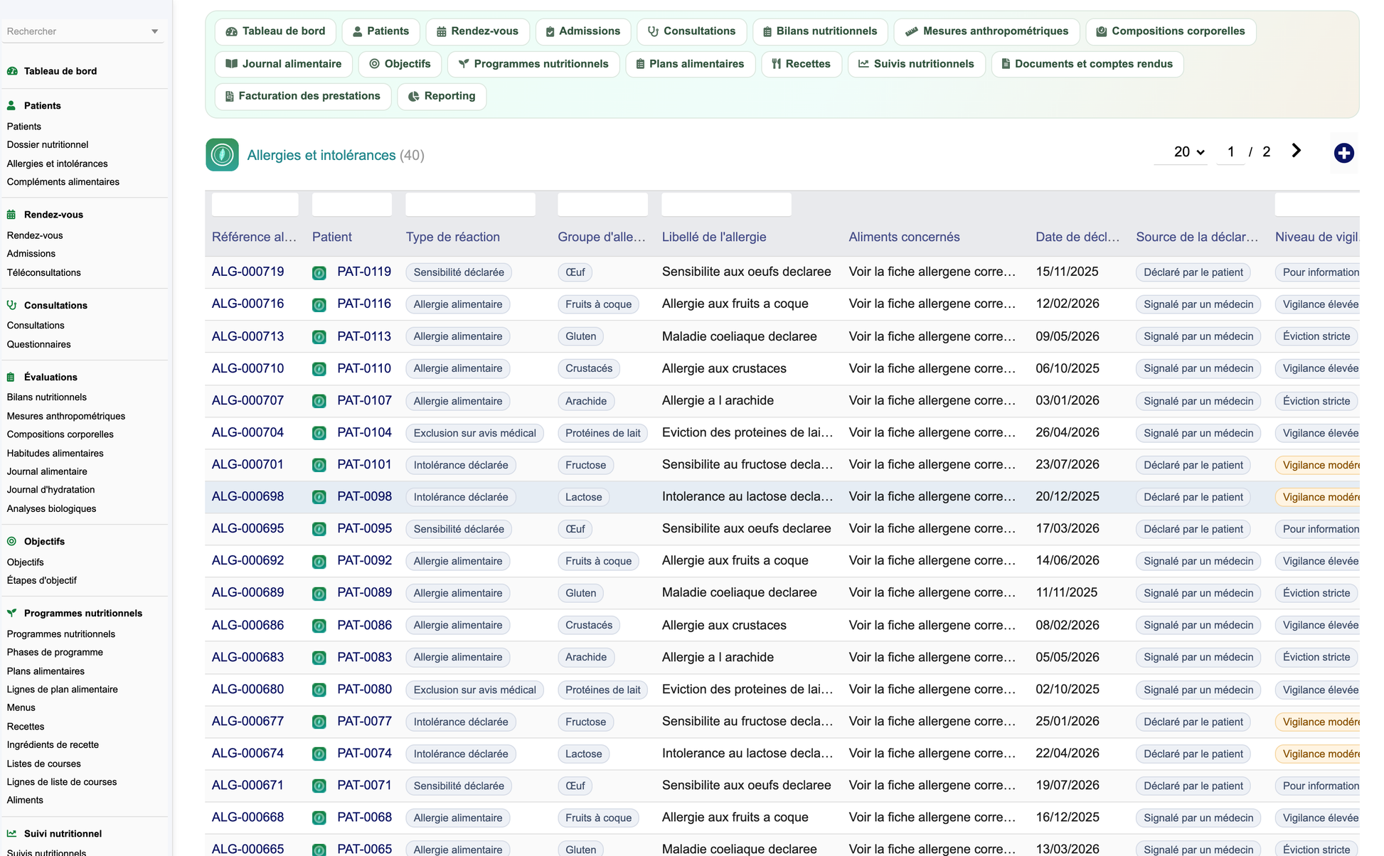Click the Libellé de l'allergie filter field
This screenshot has width=1384, height=856.
click(726, 204)
